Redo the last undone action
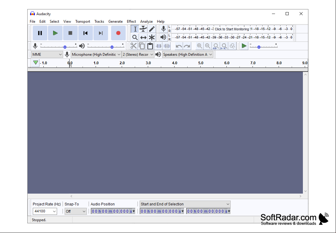336x233 pixels. click(187, 46)
